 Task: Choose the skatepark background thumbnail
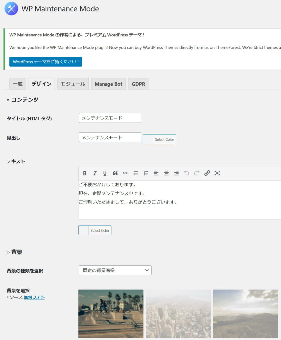(x=111, y=313)
